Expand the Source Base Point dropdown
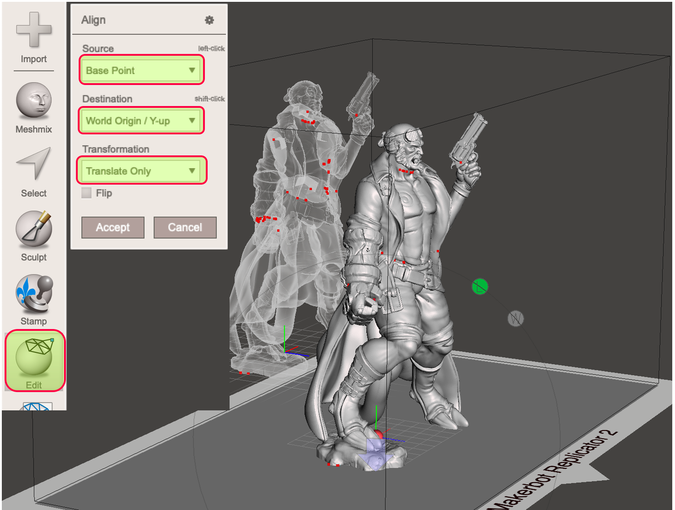Viewport: 675px width, 510px height. pyautogui.click(x=142, y=70)
